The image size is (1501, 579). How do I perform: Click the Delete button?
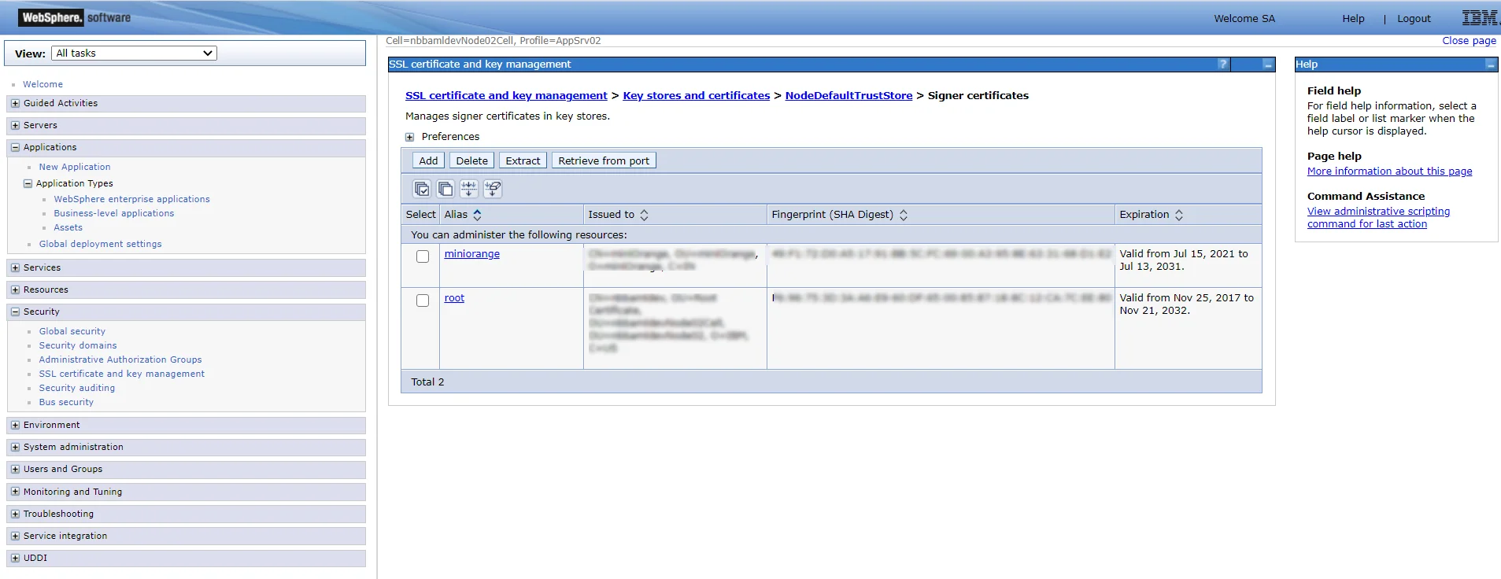click(x=471, y=160)
